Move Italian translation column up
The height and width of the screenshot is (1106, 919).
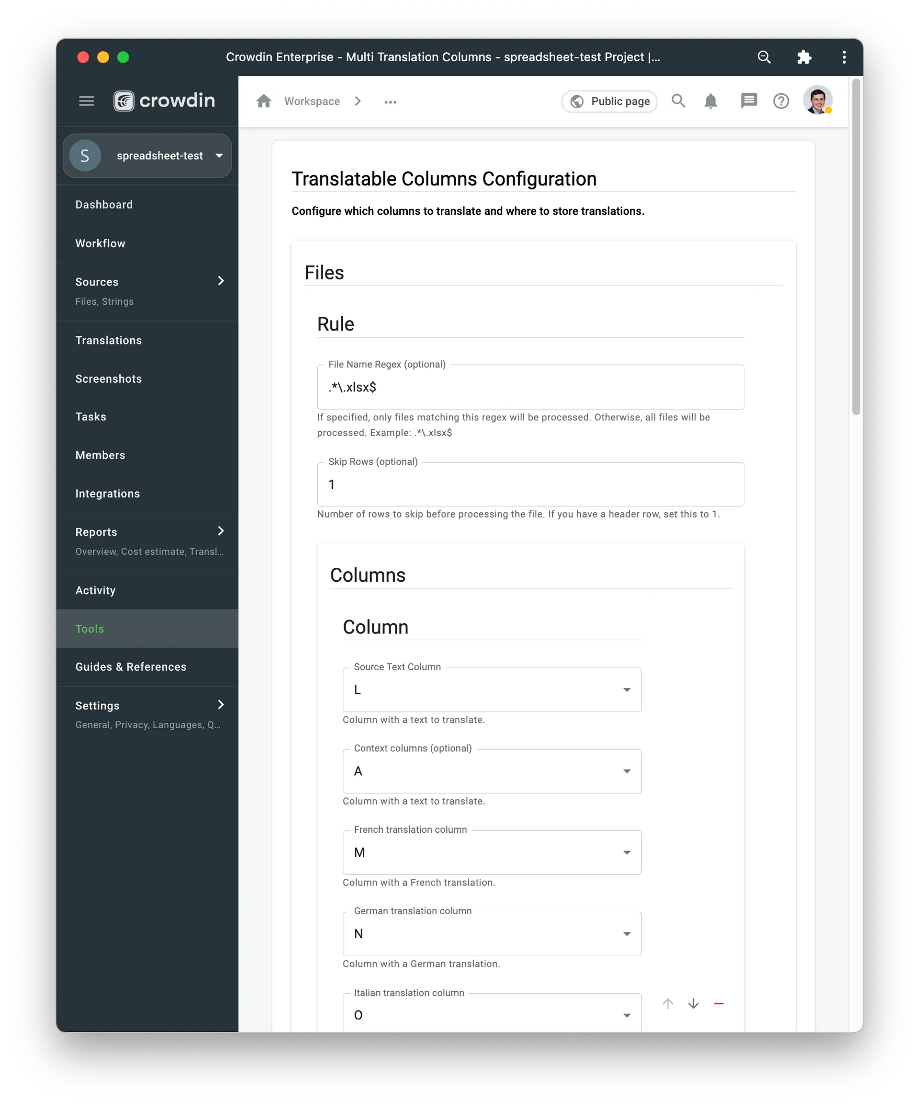coord(668,1004)
